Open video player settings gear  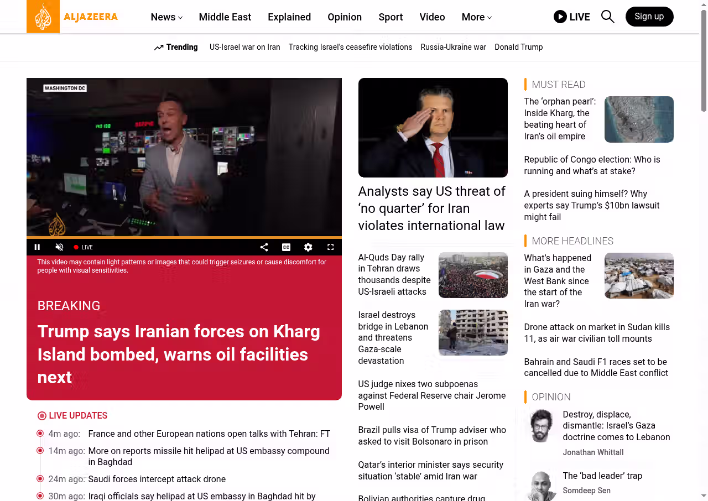point(308,247)
